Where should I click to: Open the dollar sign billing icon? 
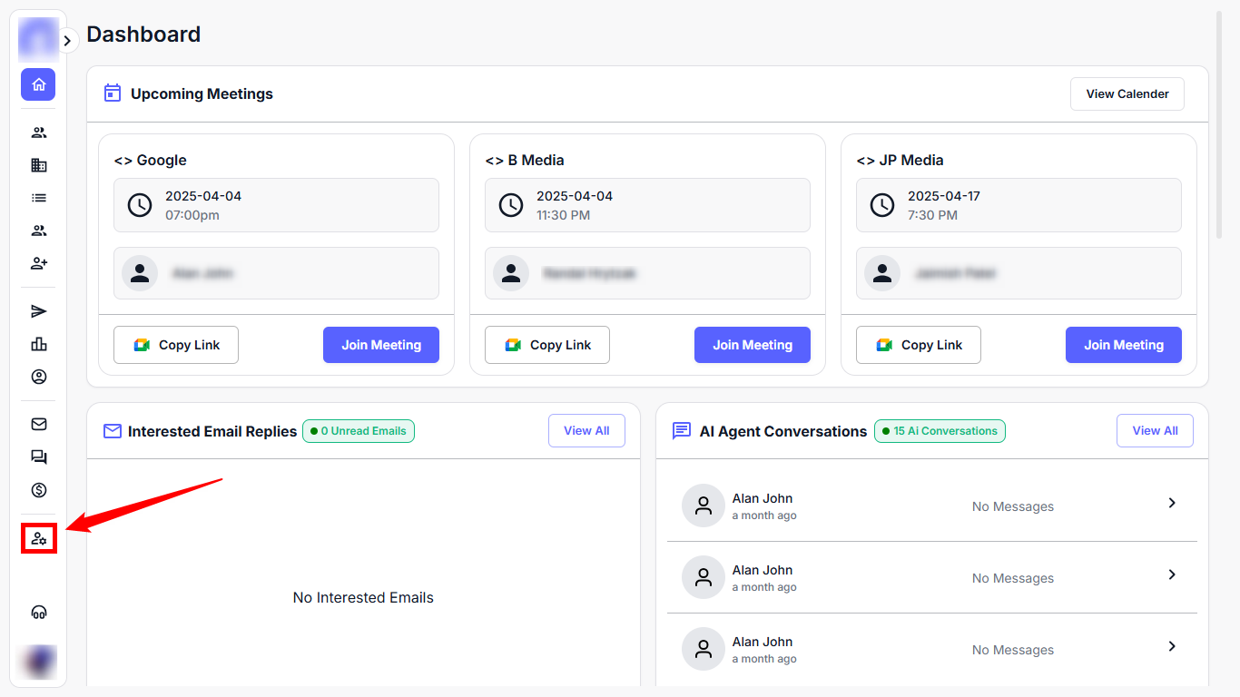(x=38, y=490)
